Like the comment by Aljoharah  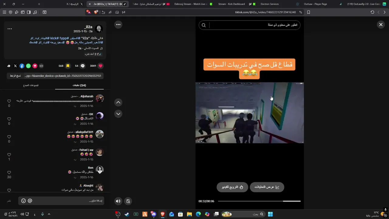[9, 101]
